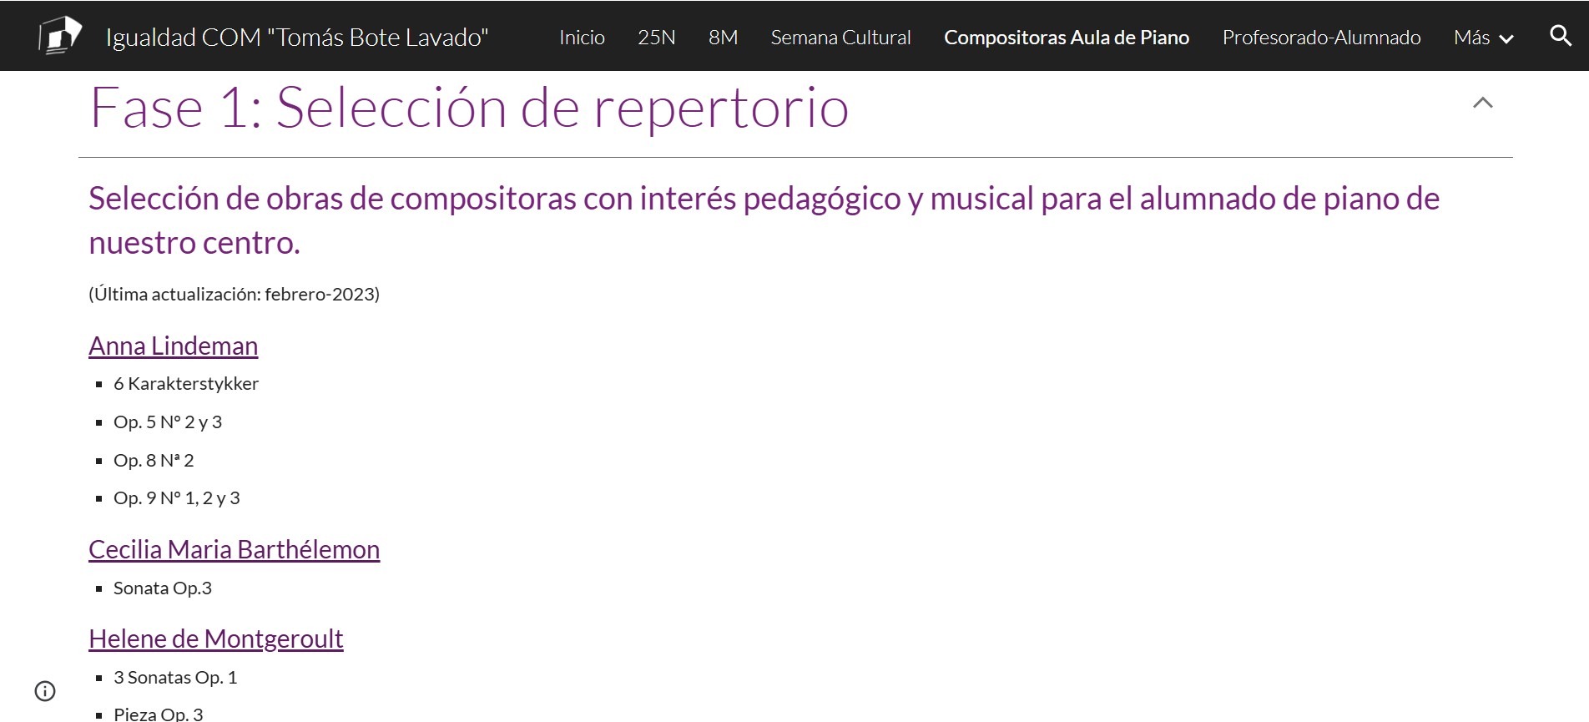Click the school logo icon in header
This screenshot has height=722, width=1589.
[60, 36]
